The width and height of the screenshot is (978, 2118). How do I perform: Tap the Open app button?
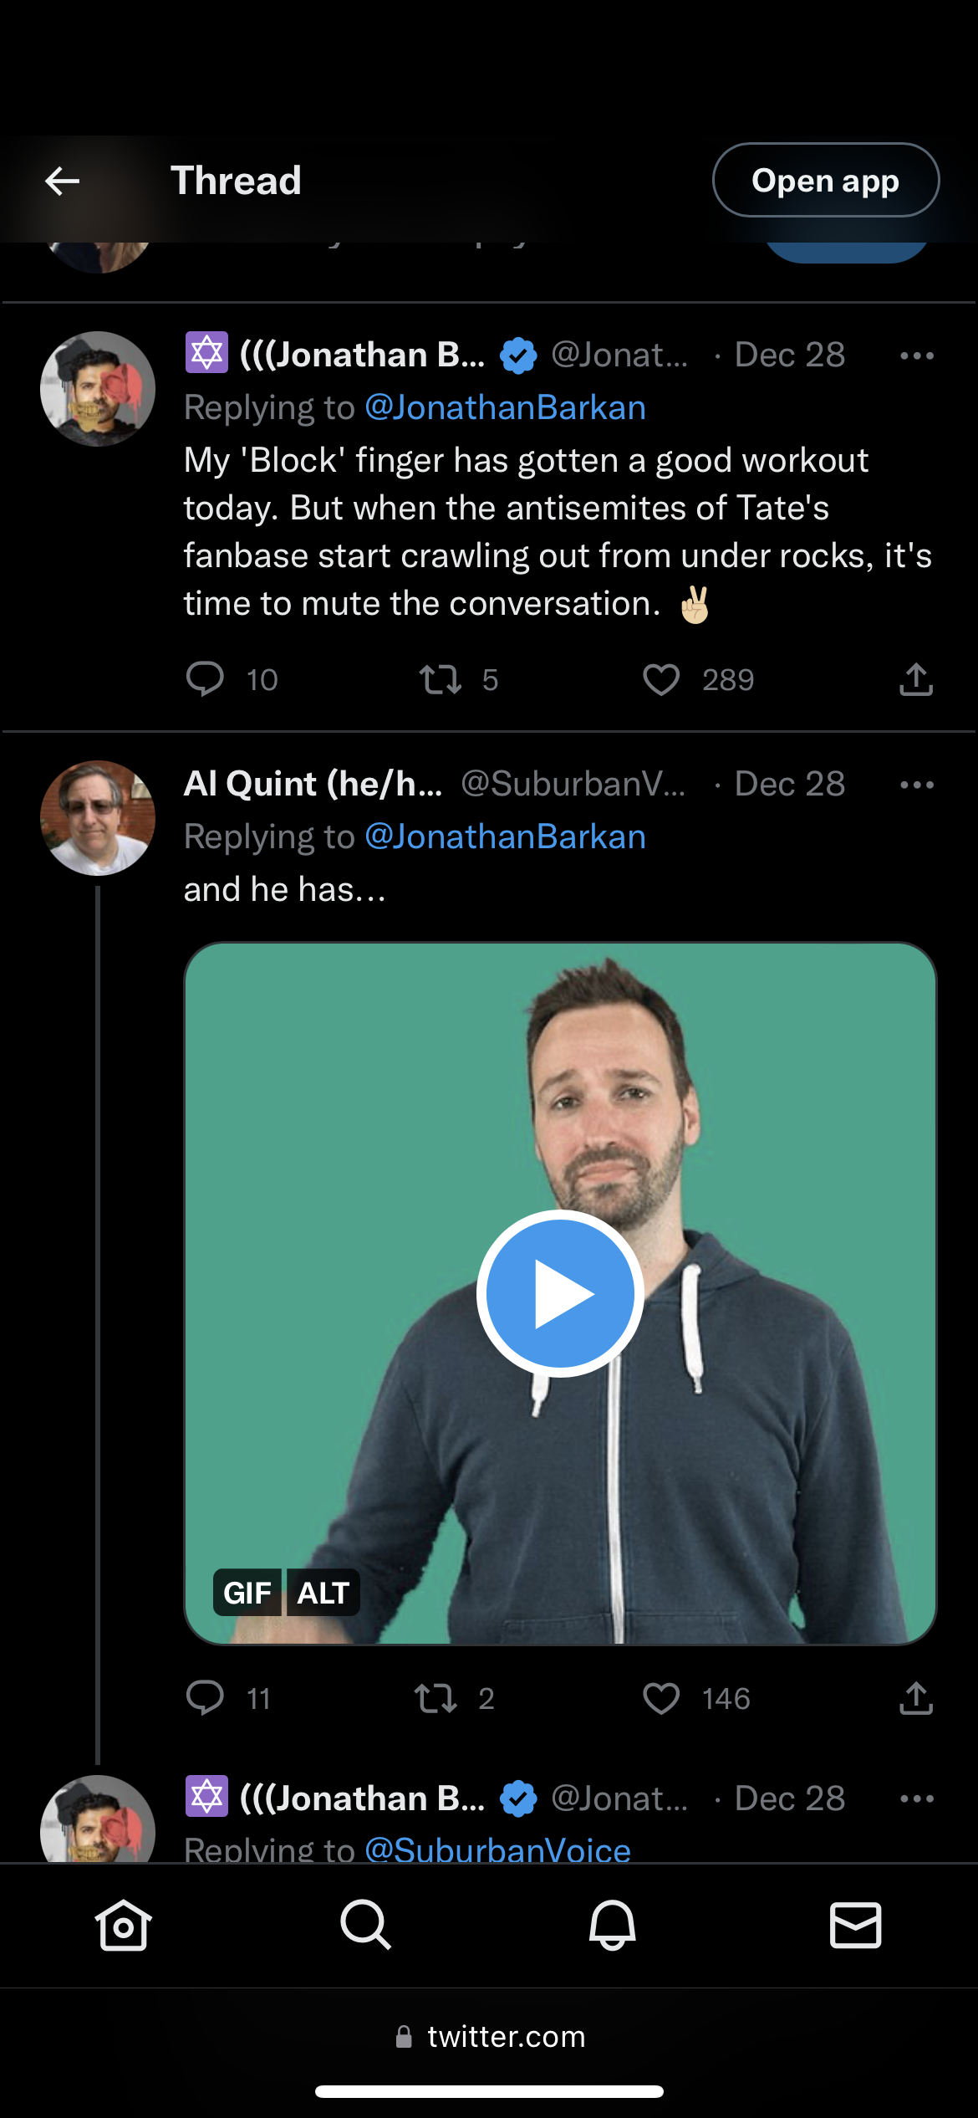click(x=825, y=181)
